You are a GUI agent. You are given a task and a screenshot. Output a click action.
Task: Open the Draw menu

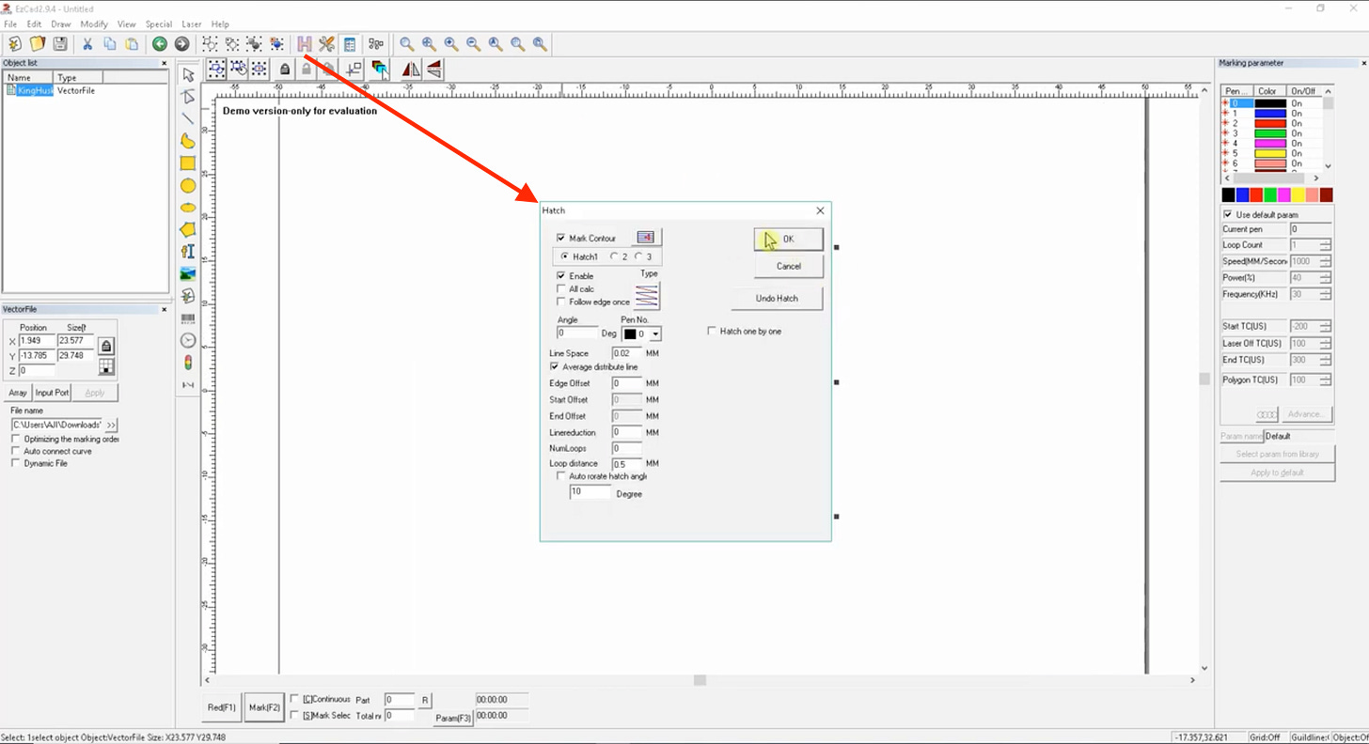pyautogui.click(x=59, y=23)
